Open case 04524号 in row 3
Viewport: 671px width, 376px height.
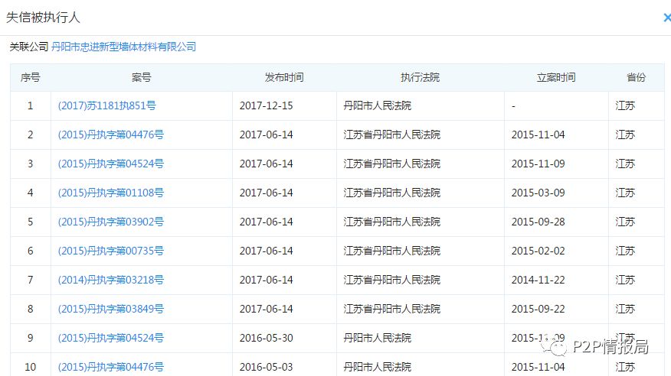click(x=111, y=164)
